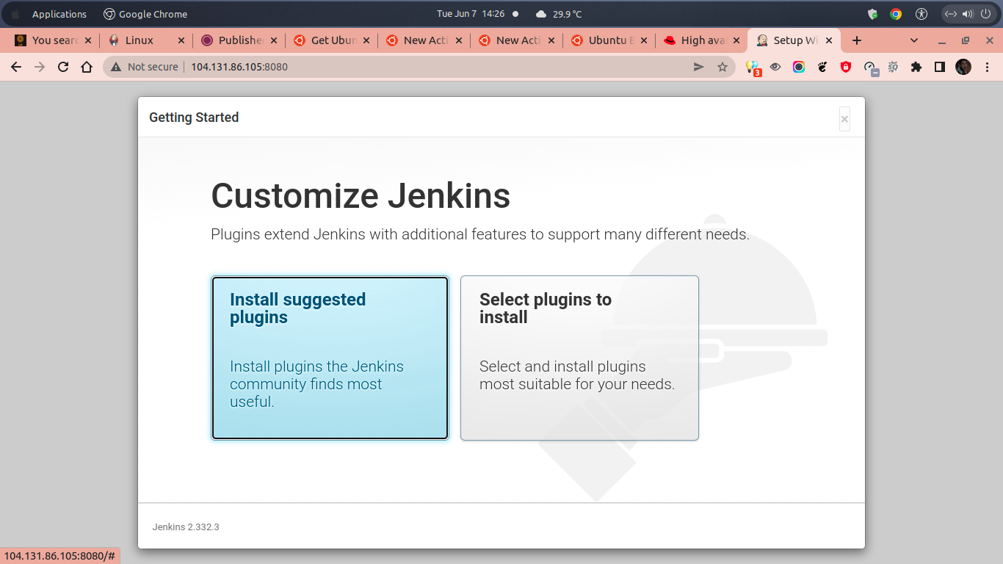The image size is (1003, 564).
Task: Open the Google Chrome app menu
Action: (145, 14)
